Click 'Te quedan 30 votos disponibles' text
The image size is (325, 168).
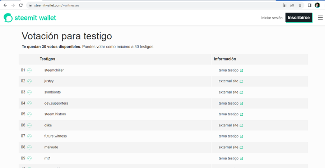[x=51, y=47]
